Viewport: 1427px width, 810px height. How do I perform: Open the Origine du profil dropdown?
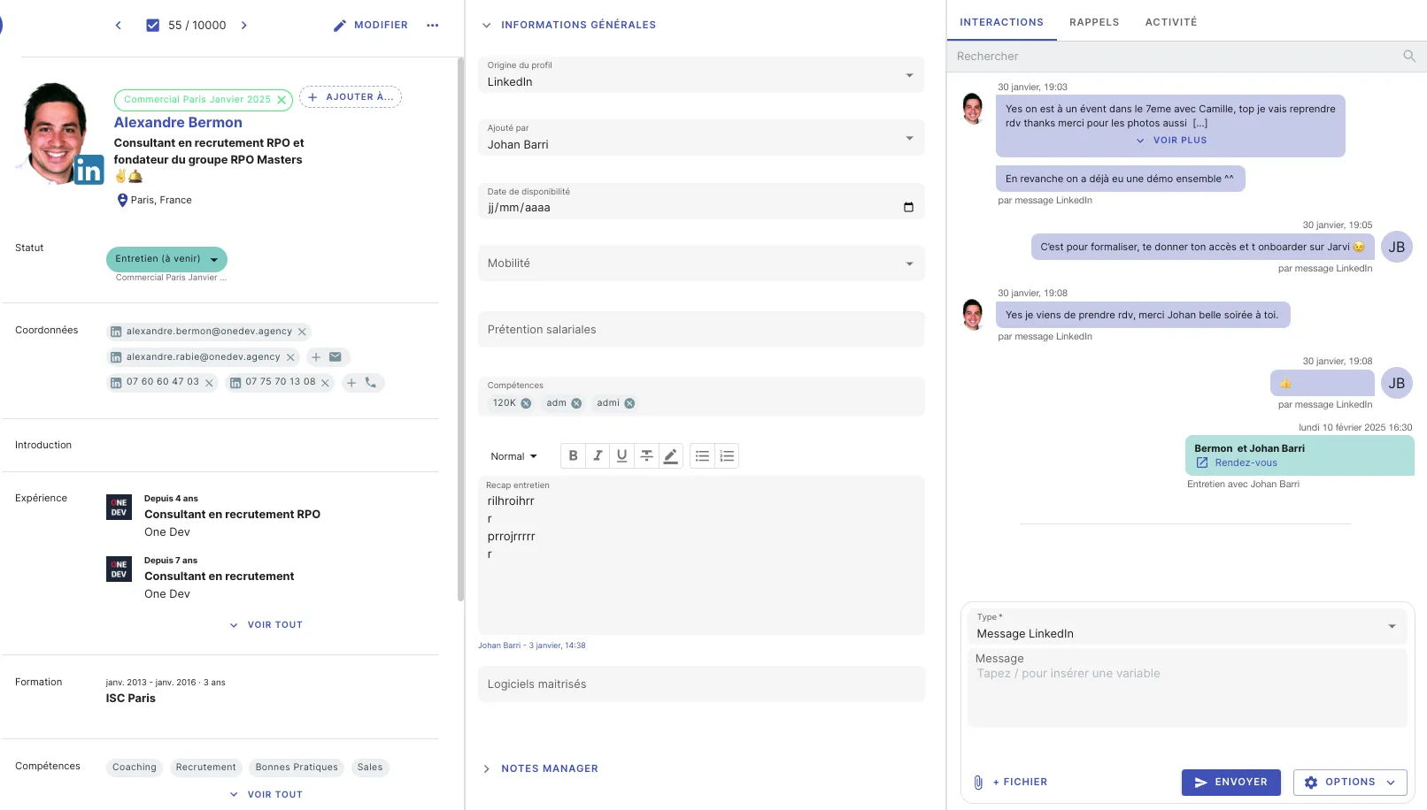click(x=909, y=75)
